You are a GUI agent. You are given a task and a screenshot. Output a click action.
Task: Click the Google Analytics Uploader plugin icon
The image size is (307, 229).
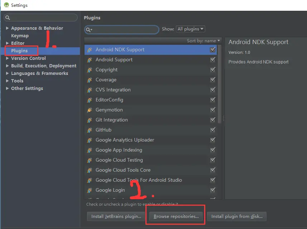[90, 140]
